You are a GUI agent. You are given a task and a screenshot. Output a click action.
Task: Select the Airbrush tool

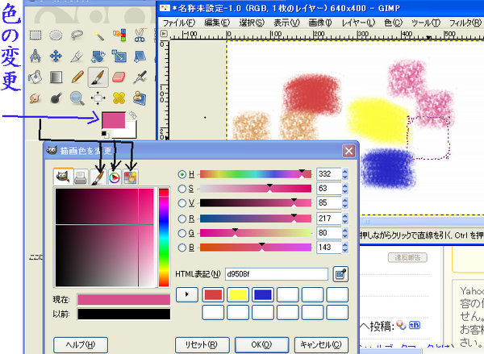140,77
